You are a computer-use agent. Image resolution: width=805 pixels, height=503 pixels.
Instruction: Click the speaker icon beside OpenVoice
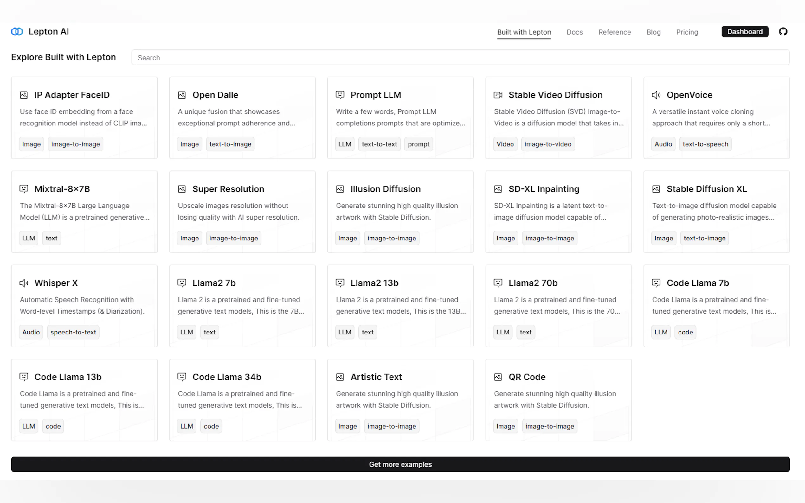click(x=656, y=95)
